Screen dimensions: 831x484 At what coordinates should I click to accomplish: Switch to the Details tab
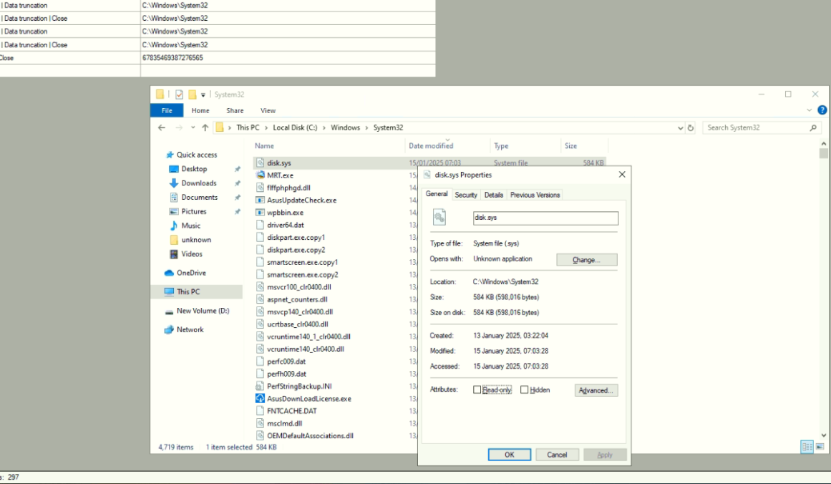click(x=493, y=195)
